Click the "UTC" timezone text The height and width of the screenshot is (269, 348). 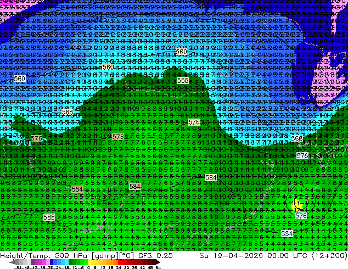[x=300, y=256]
